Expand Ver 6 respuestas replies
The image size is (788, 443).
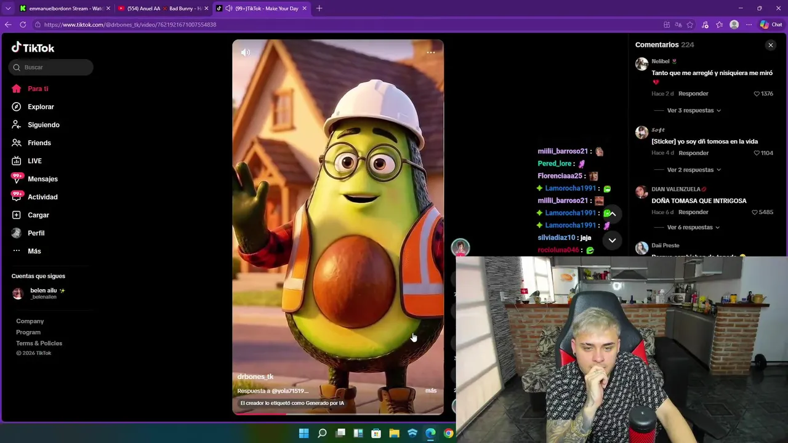[x=694, y=228]
